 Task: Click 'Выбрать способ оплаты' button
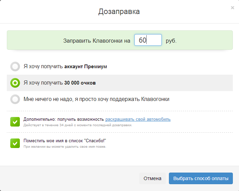tap(201, 178)
